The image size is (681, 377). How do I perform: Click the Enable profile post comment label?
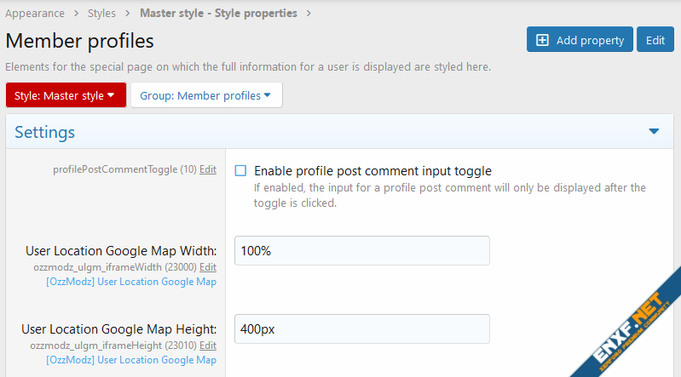coord(372,170)
